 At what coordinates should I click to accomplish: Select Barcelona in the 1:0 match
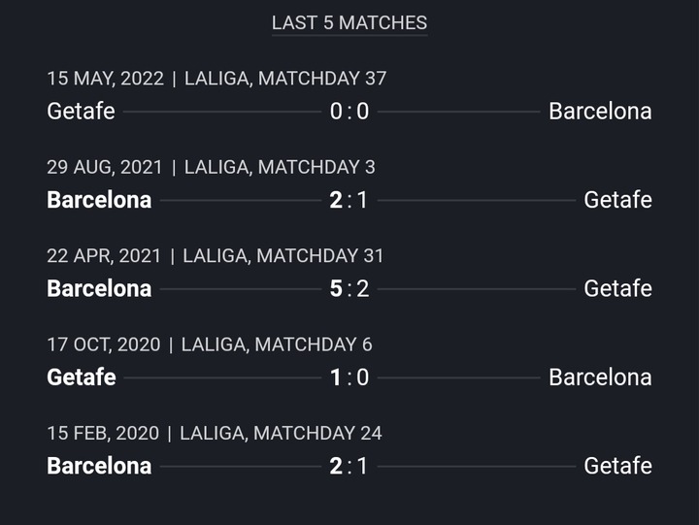(601, 377)
